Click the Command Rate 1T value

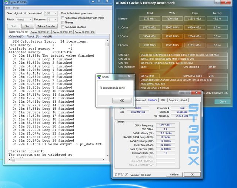click(166, 153)
